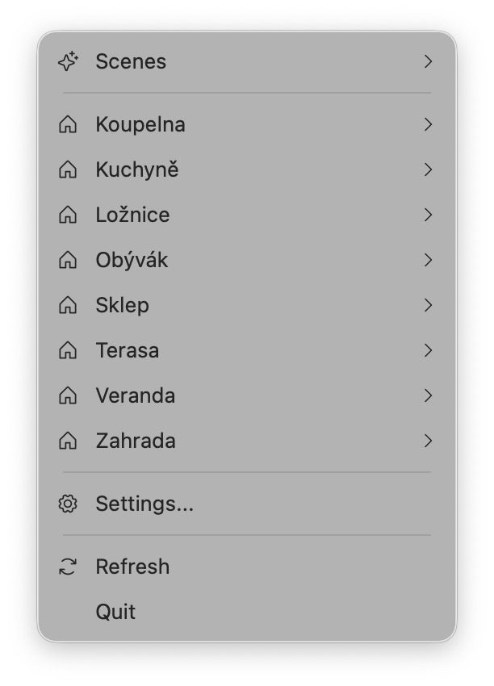
Task: Click the refresh arrows icon
Action: tap(68, 567)
